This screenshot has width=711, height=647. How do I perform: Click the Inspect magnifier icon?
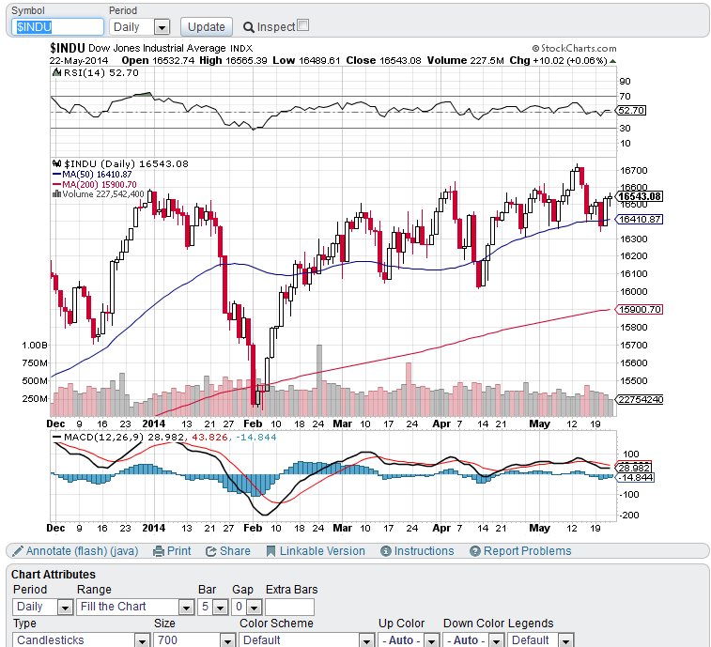click(x=249, y=27)
